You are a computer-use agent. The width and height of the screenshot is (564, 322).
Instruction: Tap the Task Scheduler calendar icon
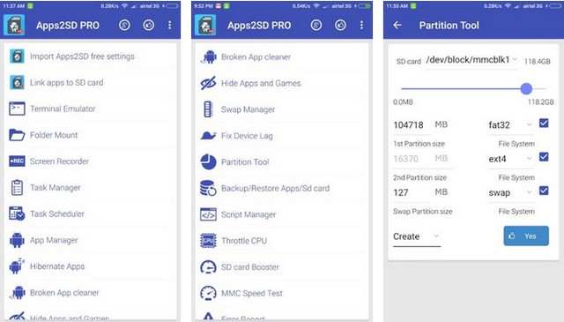pos(17,213)
